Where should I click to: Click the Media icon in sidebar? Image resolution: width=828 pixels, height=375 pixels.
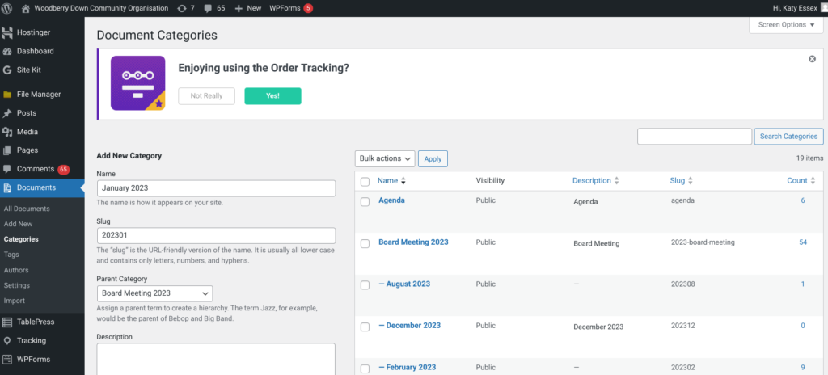pyautogui.click(x=7, y=132)
